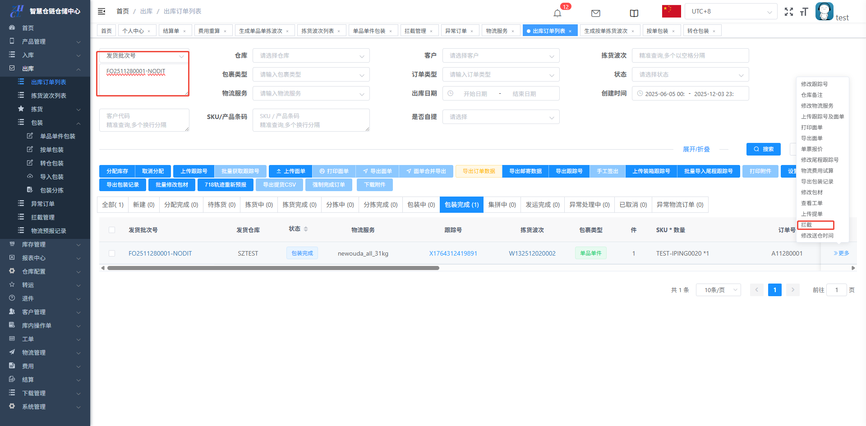
Task: Open the 10条/页 page size dropdown
Action: tap(718, 290)
